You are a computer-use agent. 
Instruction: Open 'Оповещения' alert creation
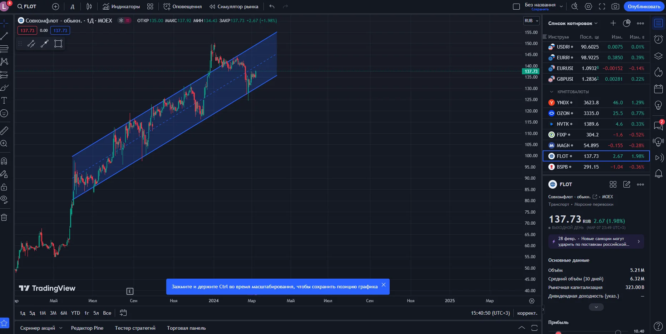[183, 6]
